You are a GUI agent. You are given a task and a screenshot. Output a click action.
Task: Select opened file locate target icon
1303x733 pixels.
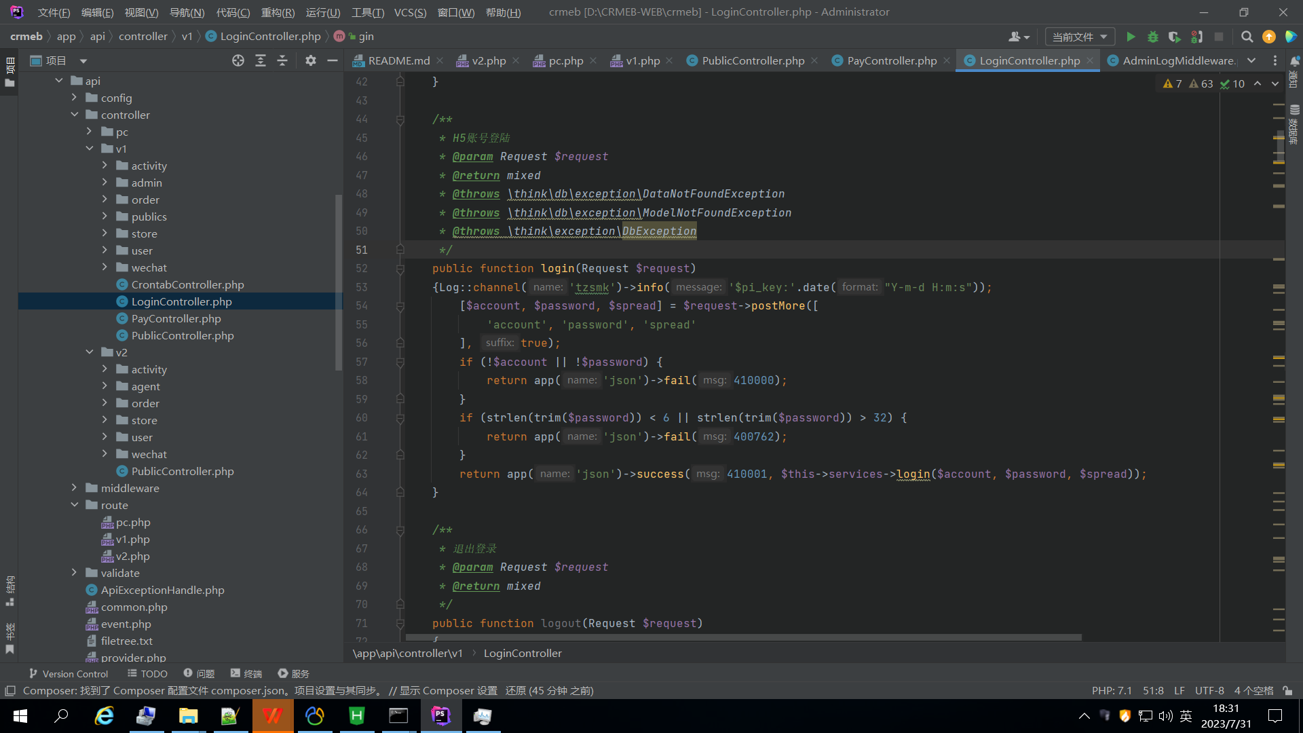click(238, 60)
